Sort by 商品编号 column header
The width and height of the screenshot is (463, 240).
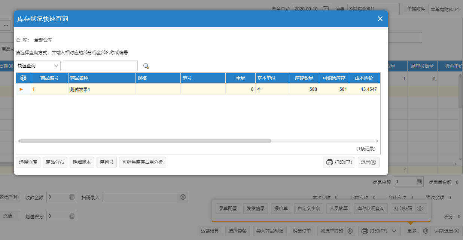pyautogui.click(x=50, y=78)
